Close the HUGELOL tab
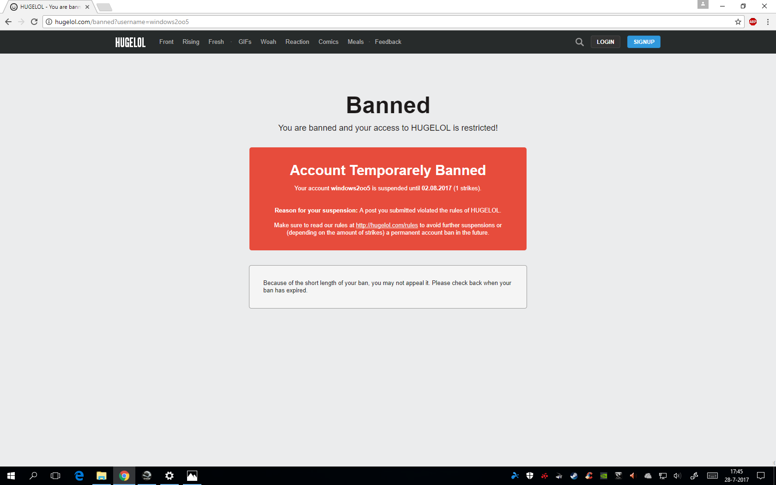This screenshot has width=776, height=485. coord(87,7)
